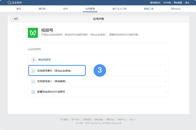Expand 在视频号接入「微信客服」 row arrow

[166, 82]
